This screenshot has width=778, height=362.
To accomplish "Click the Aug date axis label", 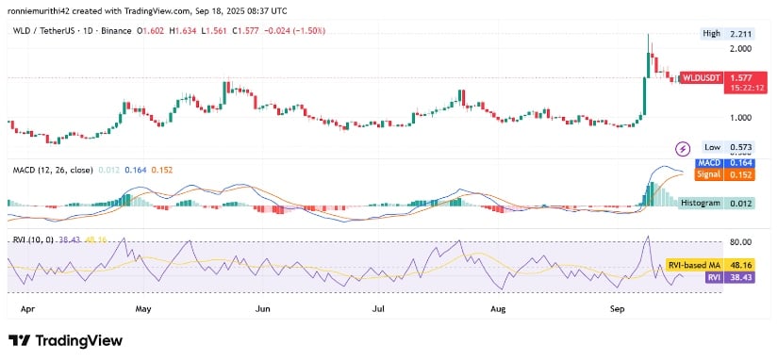I will coord(498,309).
